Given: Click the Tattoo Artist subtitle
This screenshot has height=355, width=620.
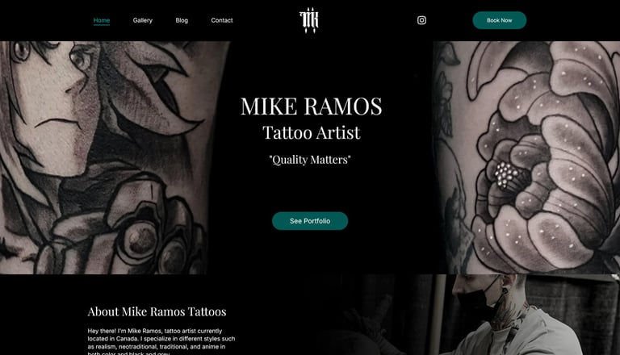Looking at the screenshot, I should (311, 132).
